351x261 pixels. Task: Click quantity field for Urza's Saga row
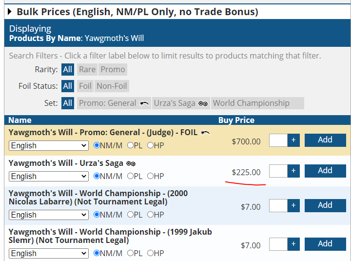tap(278, 171)
